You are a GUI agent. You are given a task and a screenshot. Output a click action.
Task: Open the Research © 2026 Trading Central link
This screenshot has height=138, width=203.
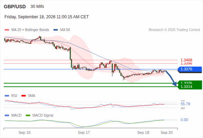(x=174, y=30)
